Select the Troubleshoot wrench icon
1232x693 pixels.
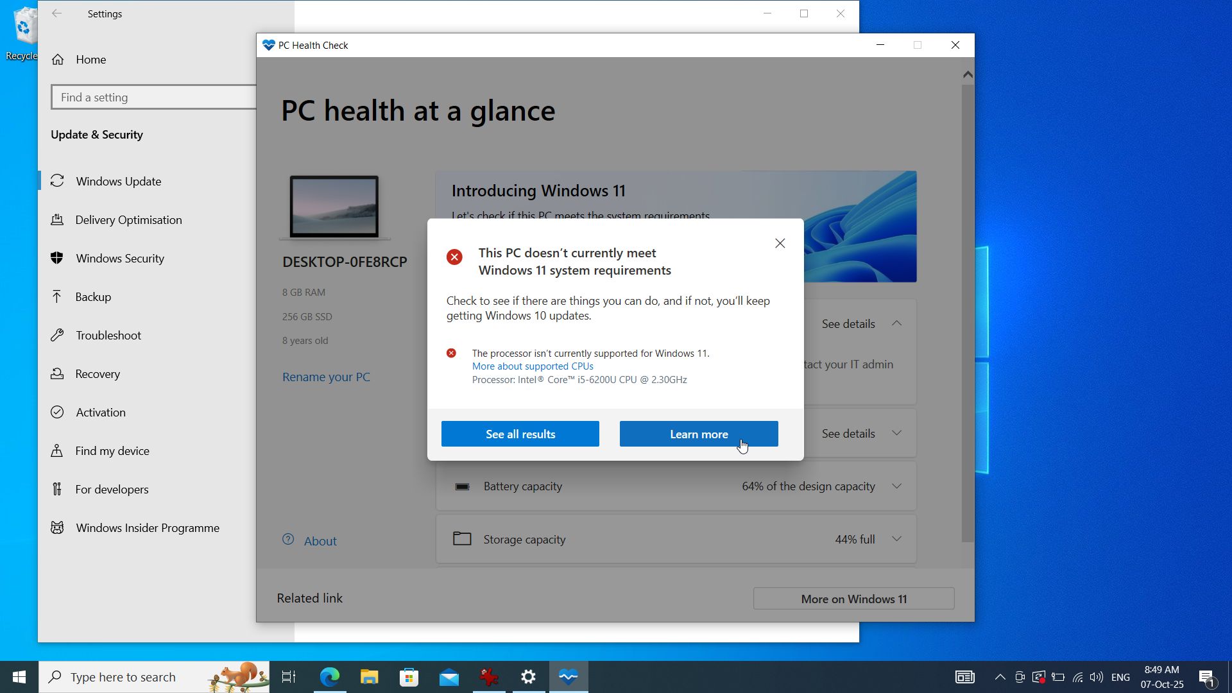tap(57, 335)
